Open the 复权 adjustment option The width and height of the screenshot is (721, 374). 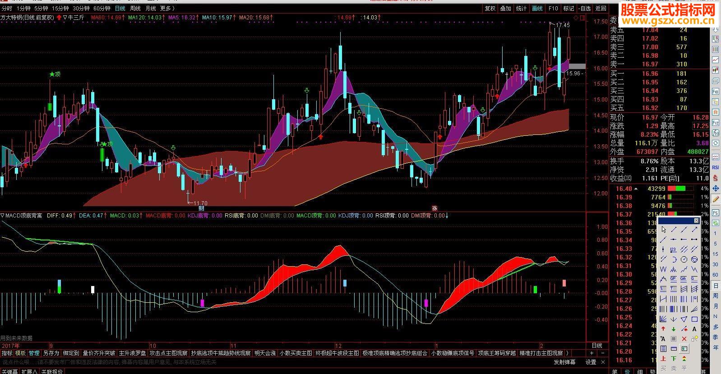490,8
